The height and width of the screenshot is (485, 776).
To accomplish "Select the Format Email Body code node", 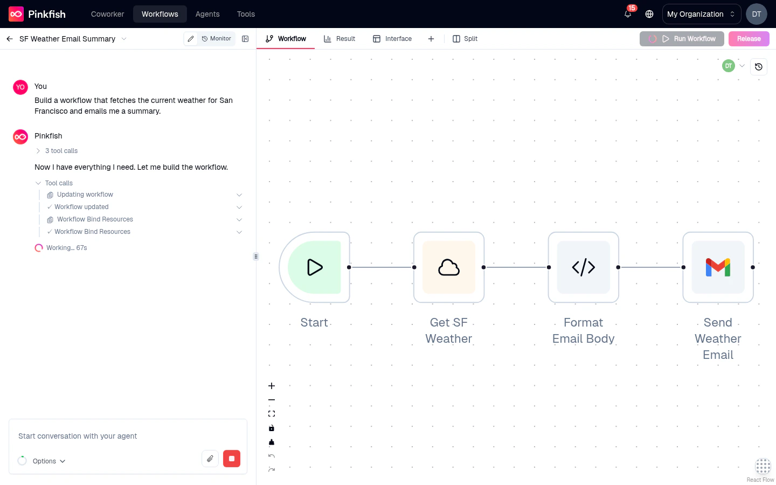I will click(583, 267).
